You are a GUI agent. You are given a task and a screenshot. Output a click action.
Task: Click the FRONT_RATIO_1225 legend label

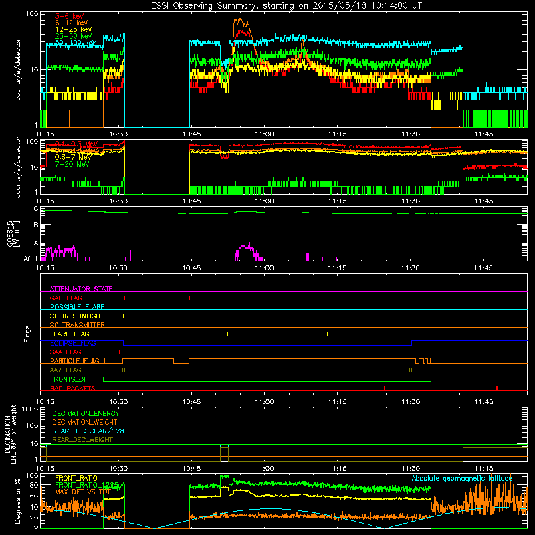87,485
